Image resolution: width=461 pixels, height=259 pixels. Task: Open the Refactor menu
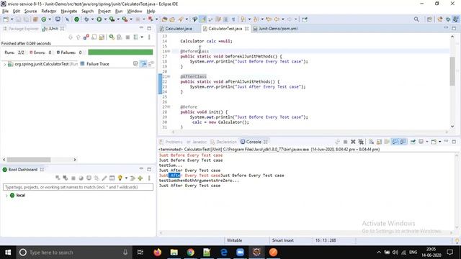[49, 12]
